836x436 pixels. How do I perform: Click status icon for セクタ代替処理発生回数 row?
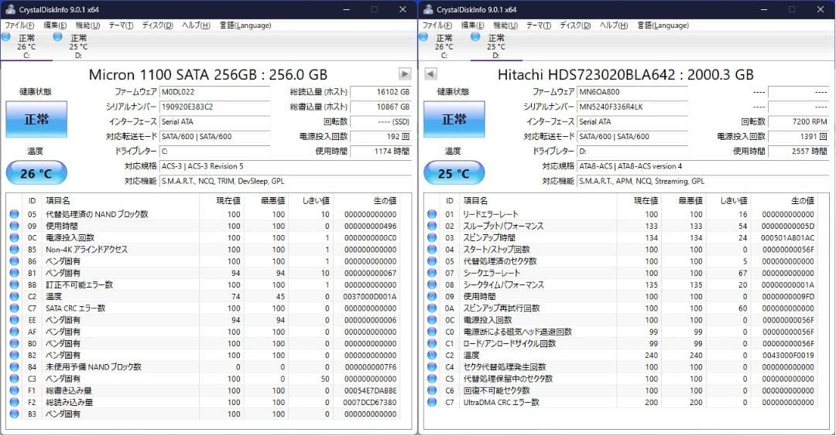[x=432, y=366]
